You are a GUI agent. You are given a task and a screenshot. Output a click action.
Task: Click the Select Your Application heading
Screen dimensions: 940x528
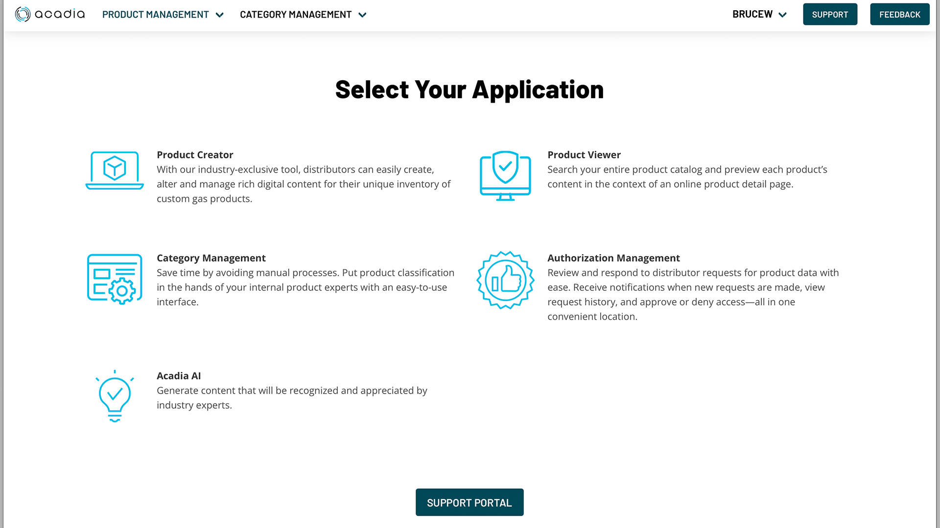click(470, 90)
